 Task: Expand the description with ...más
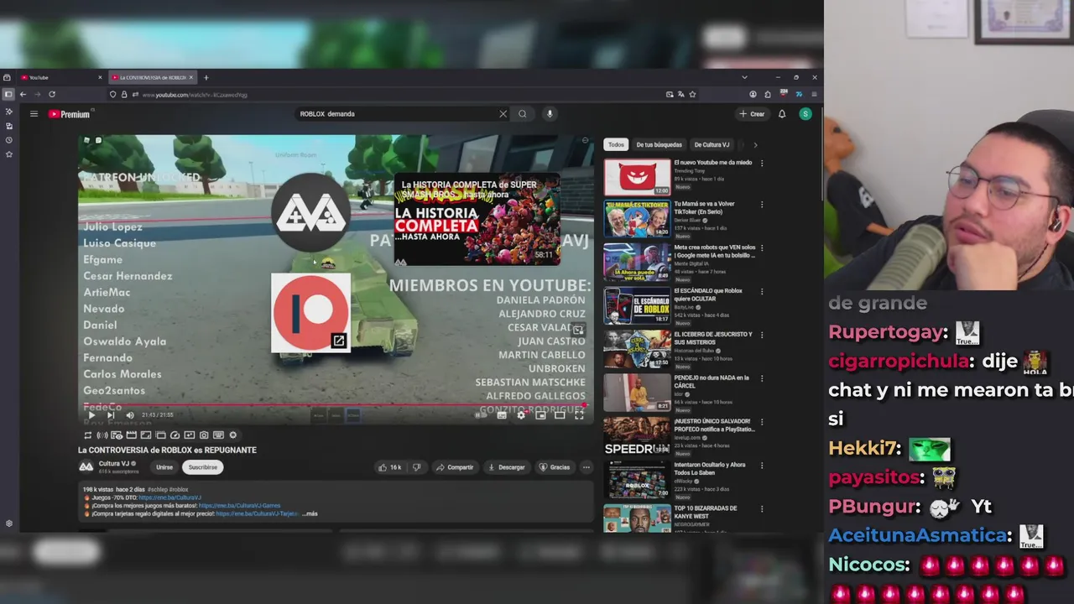click(310, 513)
